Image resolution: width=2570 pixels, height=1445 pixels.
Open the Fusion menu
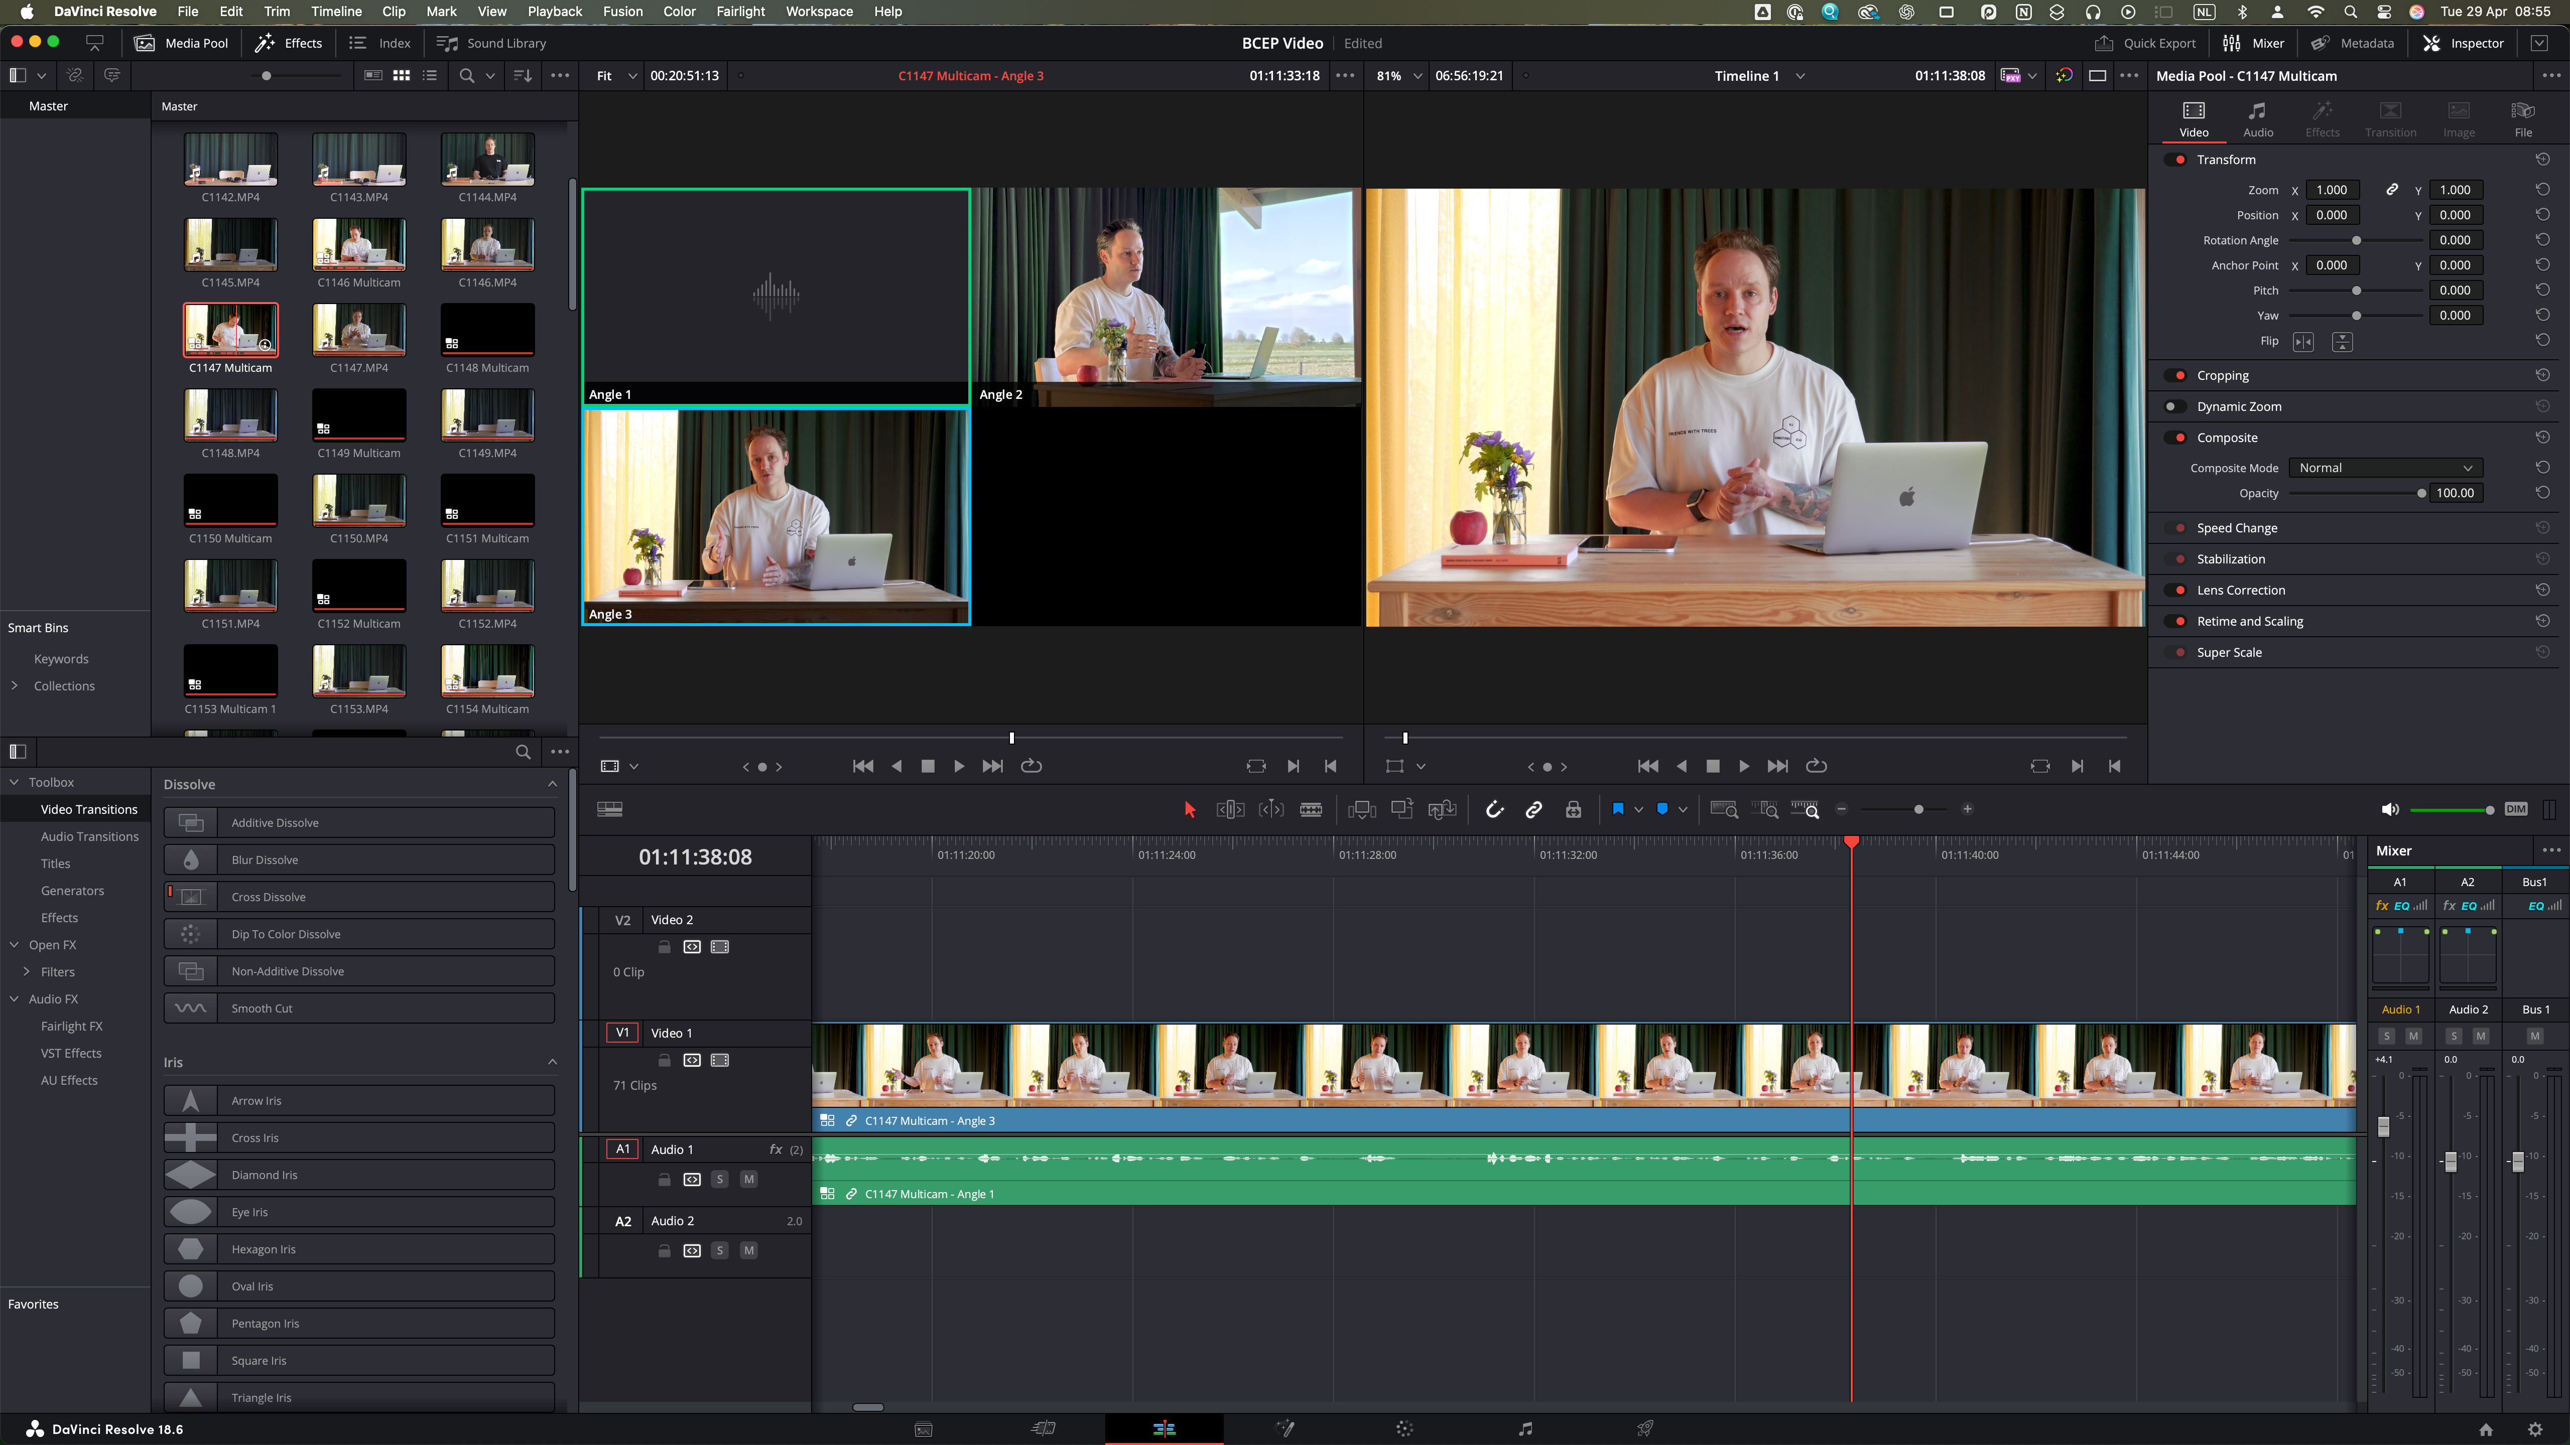[x=622, y=12]
